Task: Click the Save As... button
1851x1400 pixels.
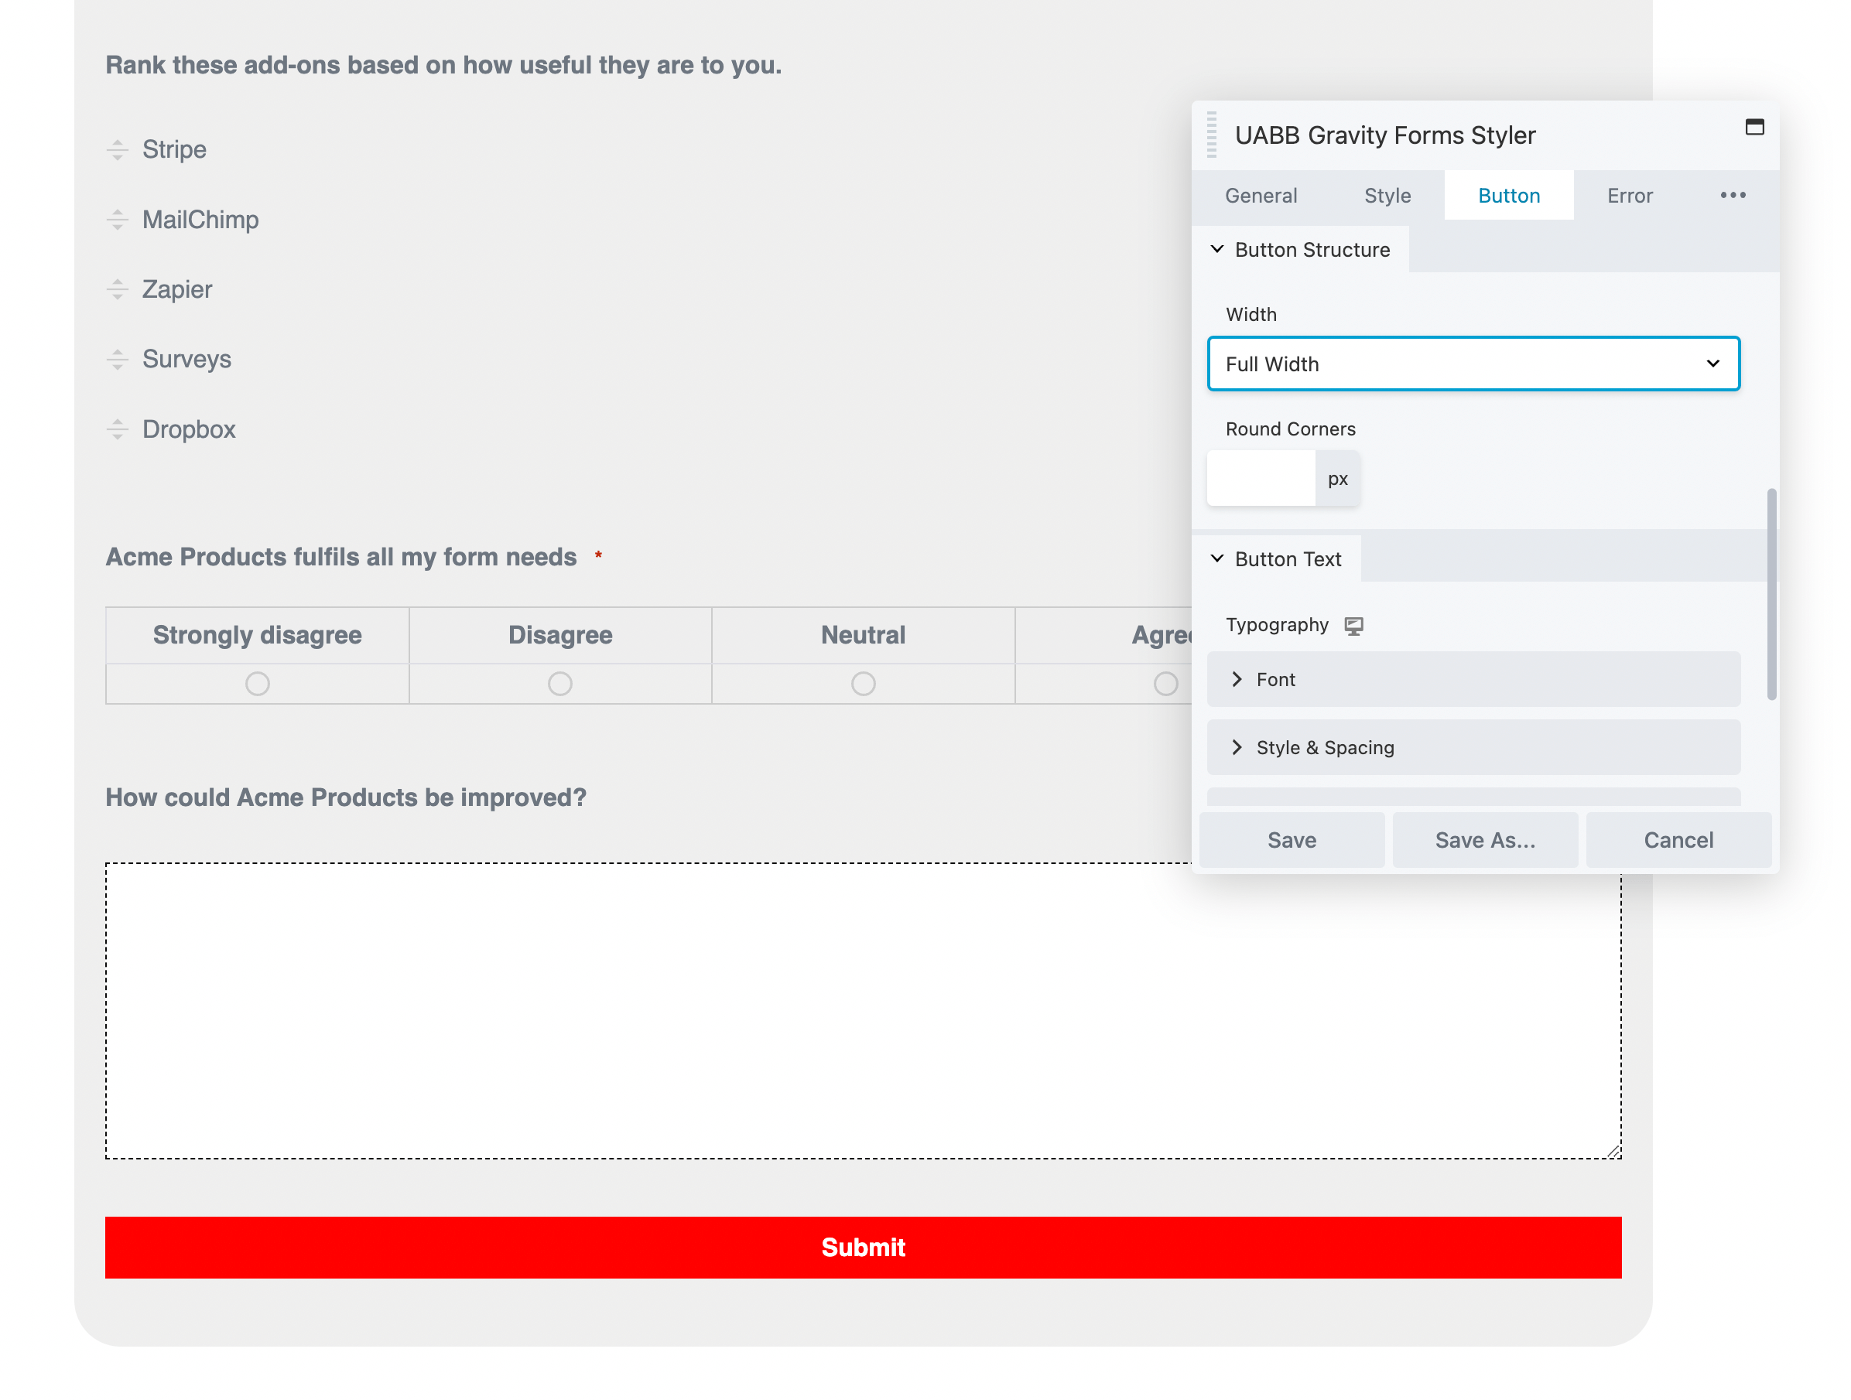Action: (x=1485, y=840)
